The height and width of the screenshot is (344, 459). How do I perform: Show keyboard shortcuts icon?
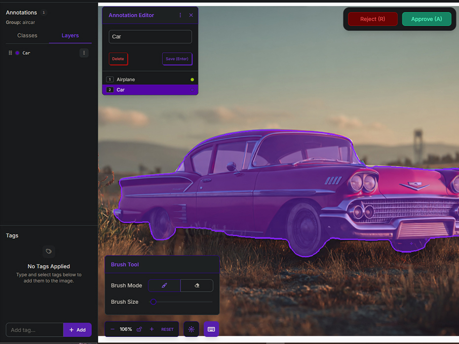click(211, 329)
